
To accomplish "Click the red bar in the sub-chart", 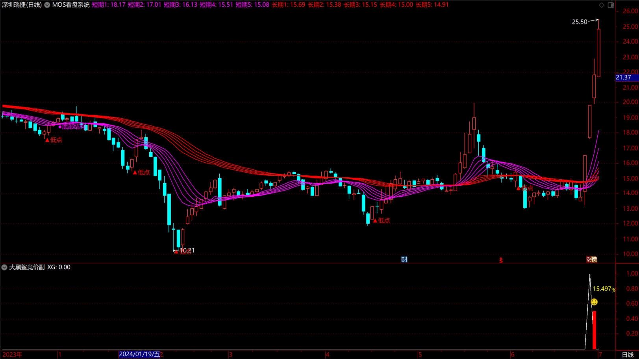I will tap(594, 330).
